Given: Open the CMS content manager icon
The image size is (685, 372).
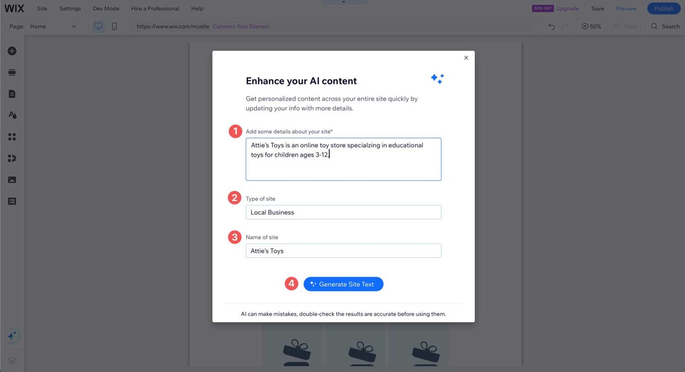Looking at the screenshot, I should click(x=12, y=201).
